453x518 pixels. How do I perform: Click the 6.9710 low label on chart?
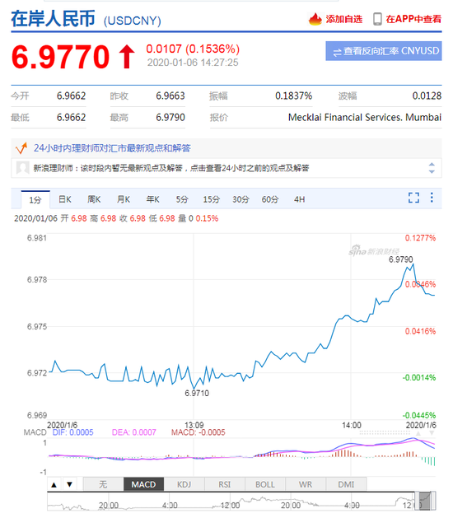197,393
